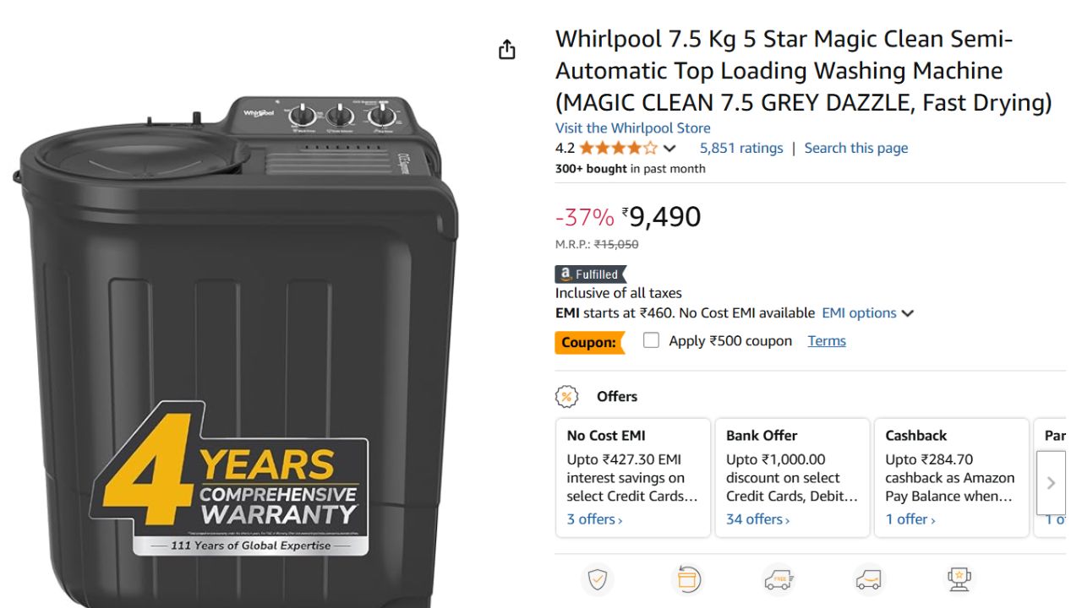Click Search this page

856,148
